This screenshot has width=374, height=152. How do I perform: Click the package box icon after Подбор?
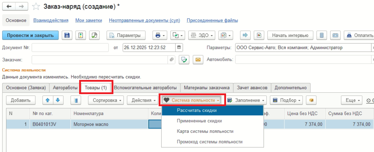[x=312, y=101]
